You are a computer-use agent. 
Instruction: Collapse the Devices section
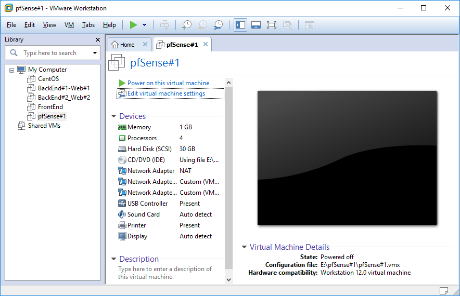[114, 116]
